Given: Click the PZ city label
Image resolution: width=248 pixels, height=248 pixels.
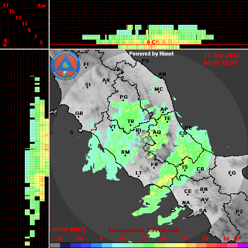Looking at the screenshot, I should click(x=239, y=211).
